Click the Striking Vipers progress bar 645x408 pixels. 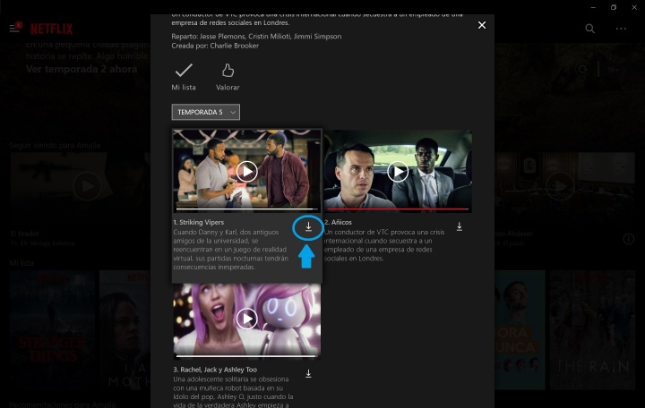coord(247,209)
